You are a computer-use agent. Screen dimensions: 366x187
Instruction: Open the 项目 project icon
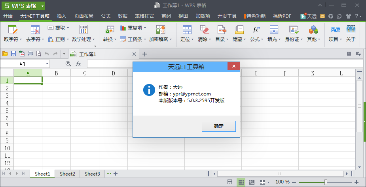(335, 30)
